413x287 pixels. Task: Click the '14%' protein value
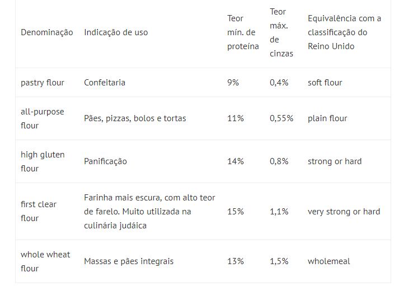click(236, 161)
